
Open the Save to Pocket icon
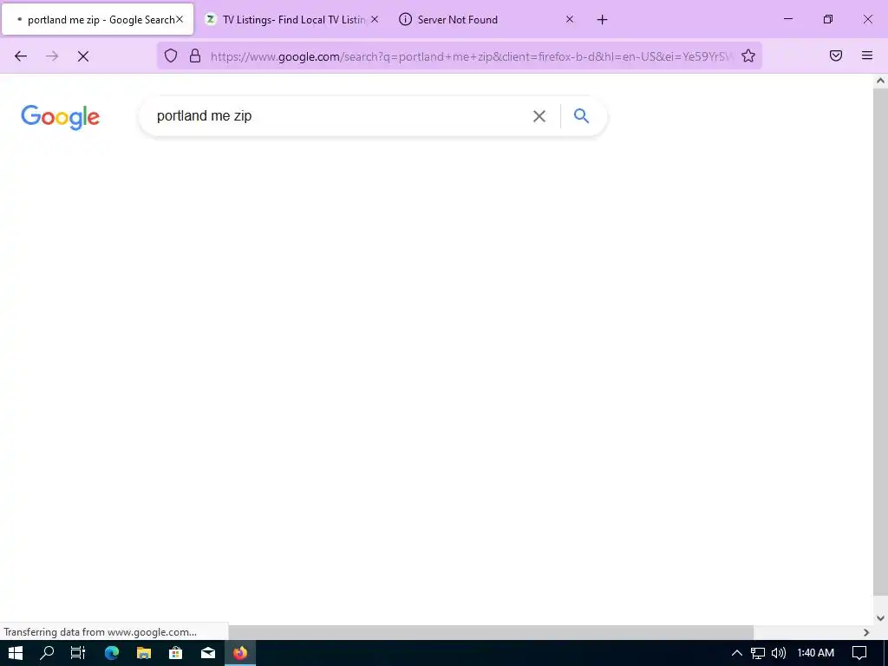pos(836,55)
